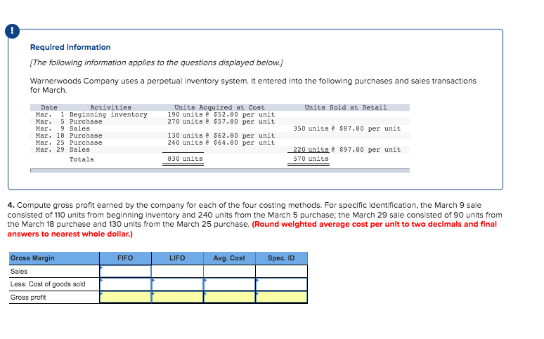Select the LIFO Gross profit yellow cell
544x339 pixels.
[x=177, y=297]
